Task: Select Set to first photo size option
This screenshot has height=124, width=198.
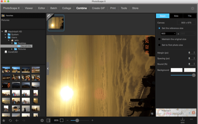Action: coord(159,45)
